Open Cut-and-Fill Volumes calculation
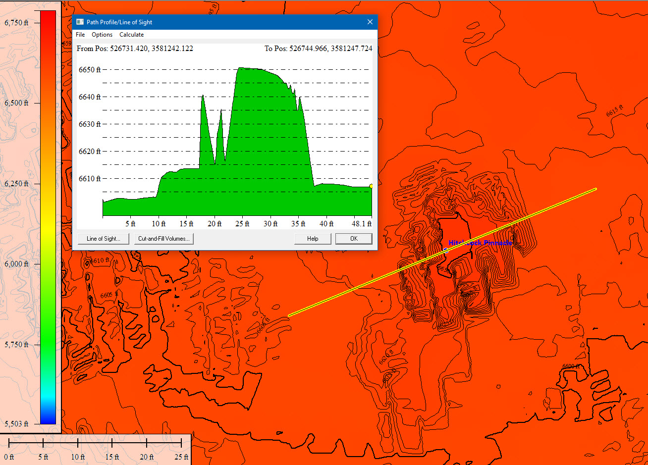The height and width of the screenshot is (465, 648). point(163,239)
